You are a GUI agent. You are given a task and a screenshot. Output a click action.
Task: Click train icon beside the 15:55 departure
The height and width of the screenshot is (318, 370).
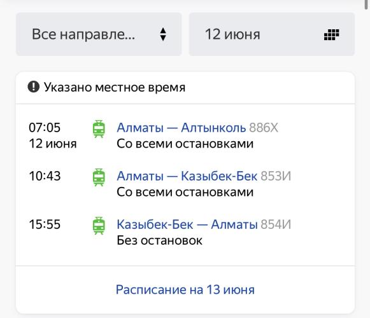[99, 226]
